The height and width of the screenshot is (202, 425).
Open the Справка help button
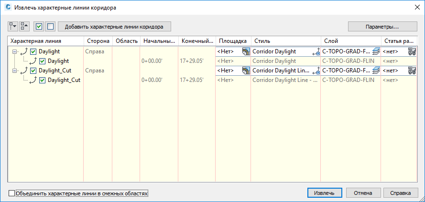(x=401, y=193)
